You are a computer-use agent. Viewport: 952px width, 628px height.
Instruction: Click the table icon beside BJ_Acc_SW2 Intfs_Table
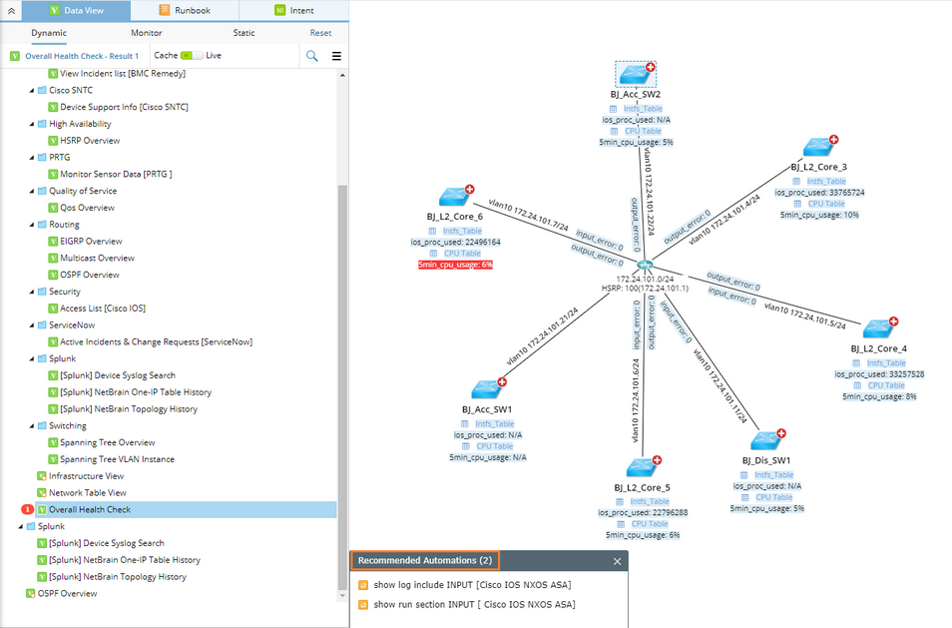tap(614, 109)
